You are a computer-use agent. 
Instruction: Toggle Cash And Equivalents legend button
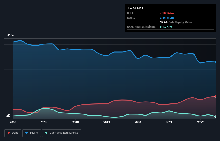coord(62,133)
